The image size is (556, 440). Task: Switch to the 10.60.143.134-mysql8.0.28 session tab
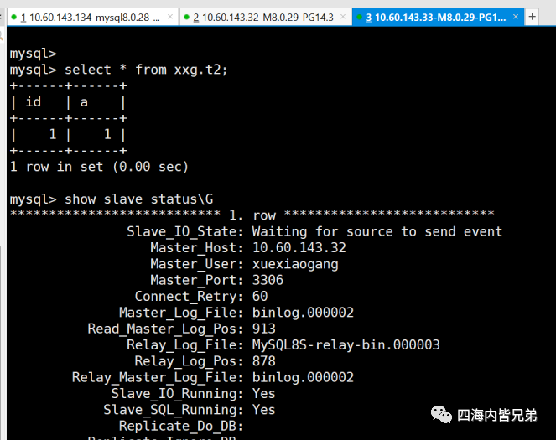[92, 17]
